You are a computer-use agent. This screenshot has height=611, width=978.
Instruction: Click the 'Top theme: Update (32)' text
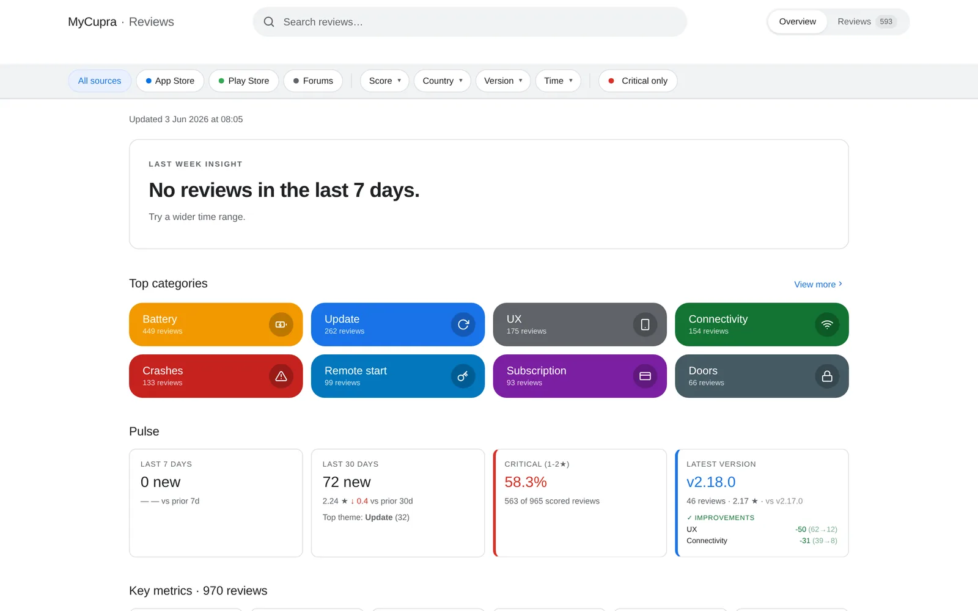[366, 518]
